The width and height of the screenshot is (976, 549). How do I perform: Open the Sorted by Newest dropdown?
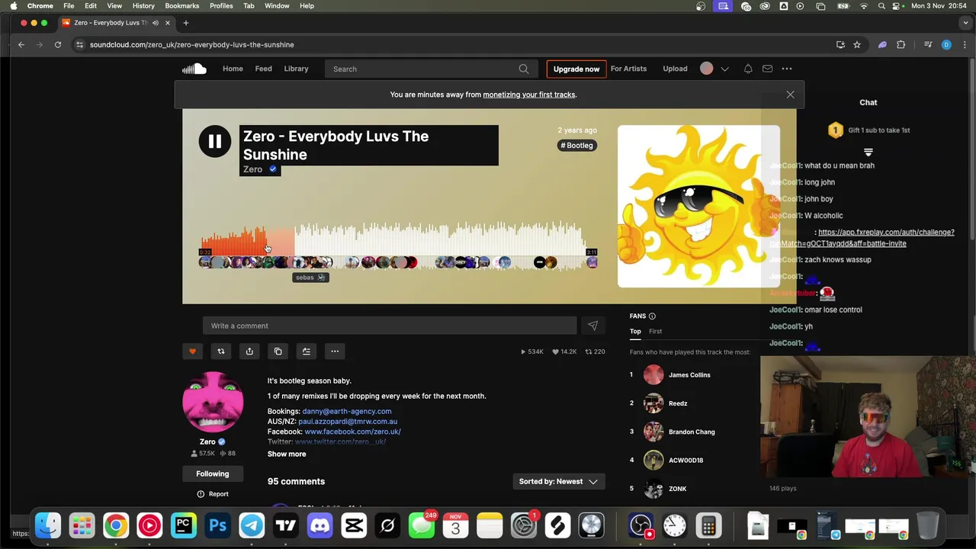click(x=558, y=482)
